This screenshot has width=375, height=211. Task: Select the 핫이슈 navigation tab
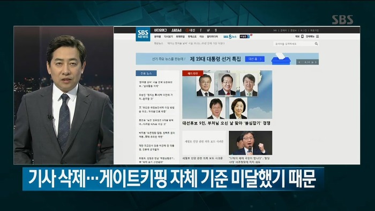[192, 37]
